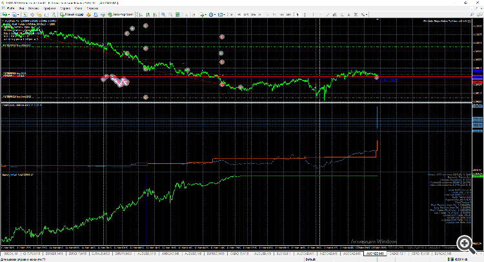
Task: Open the Справка menu
Action: point(92,8)
